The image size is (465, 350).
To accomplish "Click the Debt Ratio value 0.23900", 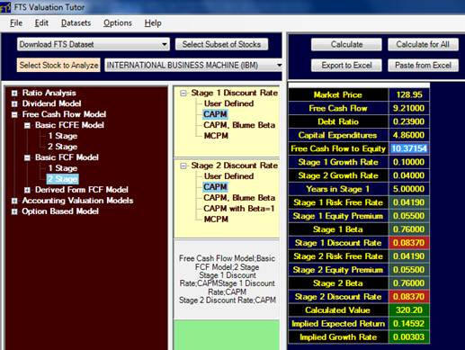I will tap(409, 121).
